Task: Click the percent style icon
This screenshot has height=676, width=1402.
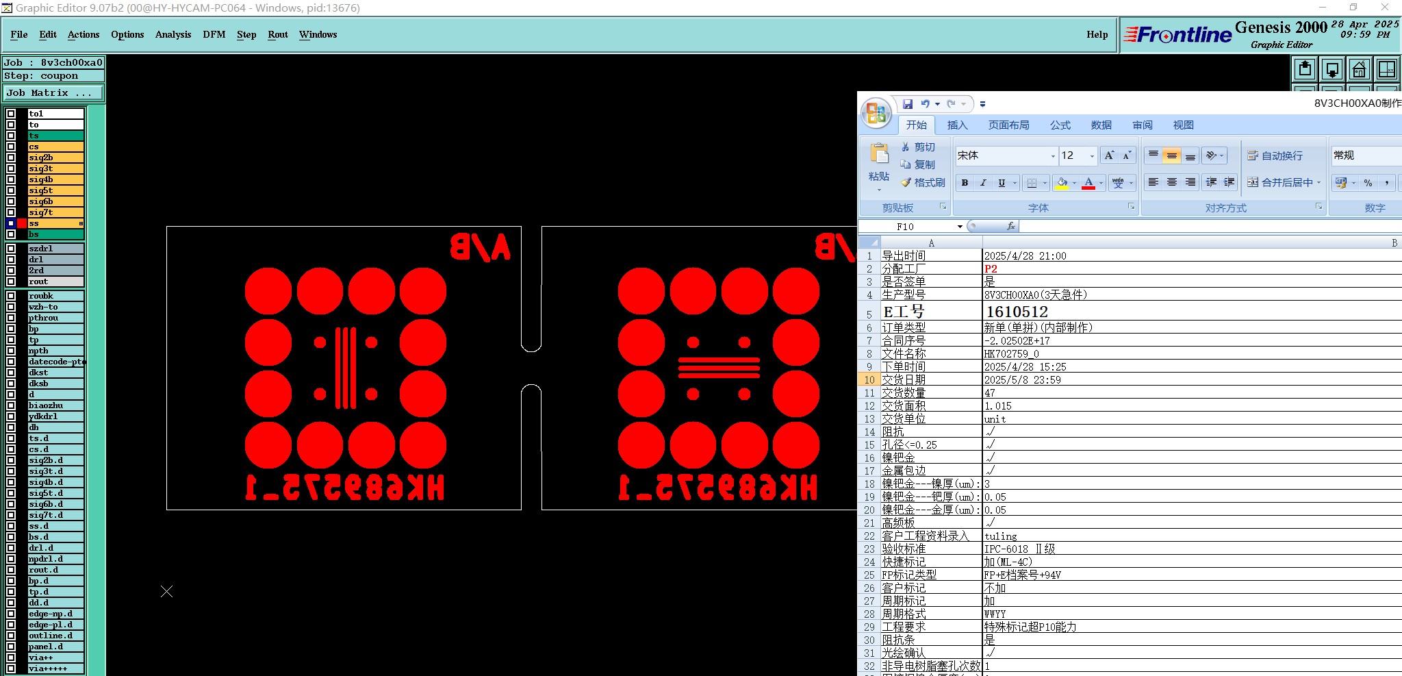Action: (x=1368, y=183)
